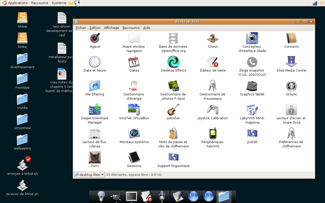Open the Fichier menu
The image size is (325, 203).
pyautogui.click(x=81, y=28)
